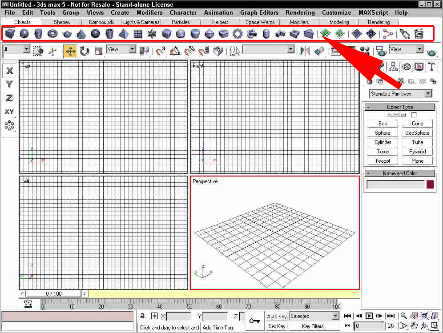The height and width of the screenshot is (333, 443).
Task: Toggle Auto Key animation mode
Action: (x=277, y=317)
